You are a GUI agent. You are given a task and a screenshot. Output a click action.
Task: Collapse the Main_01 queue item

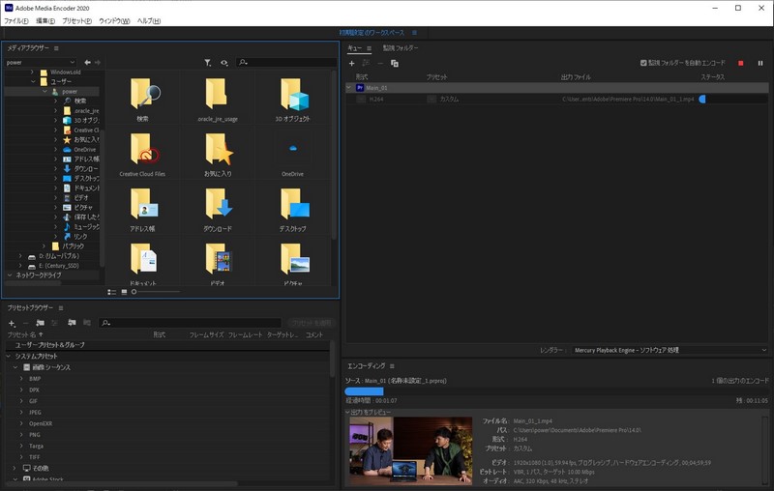349,88
